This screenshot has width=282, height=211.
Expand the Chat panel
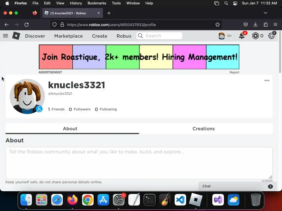[237, 186]
